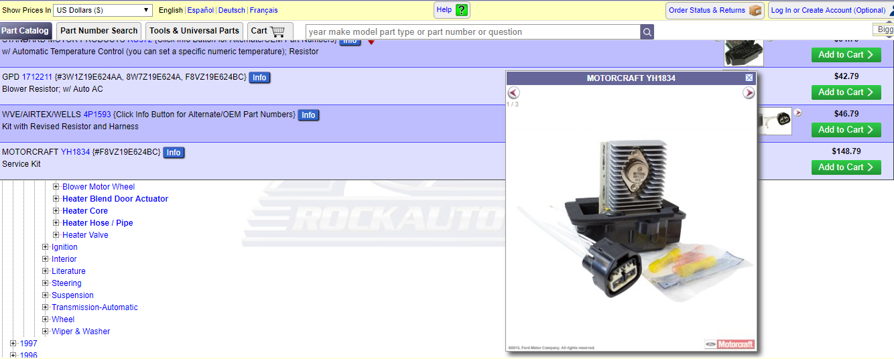Click part number link 1712211
This screenshot has height=359, width=894.
(37, 78)
